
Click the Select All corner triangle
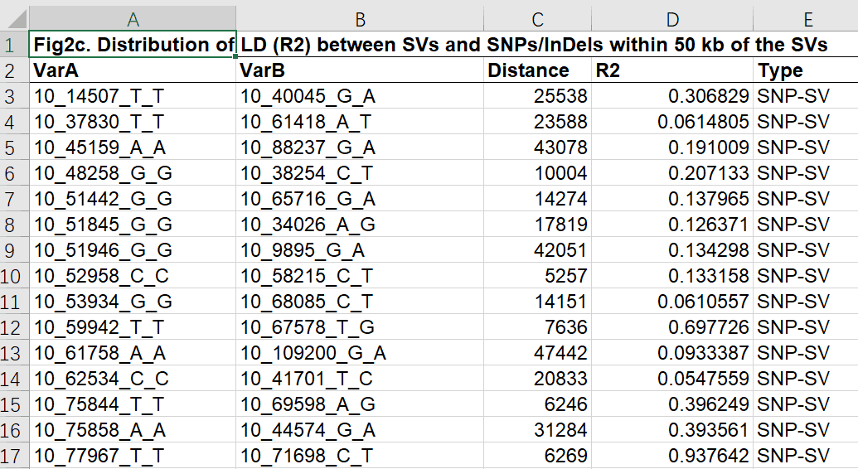15,18
